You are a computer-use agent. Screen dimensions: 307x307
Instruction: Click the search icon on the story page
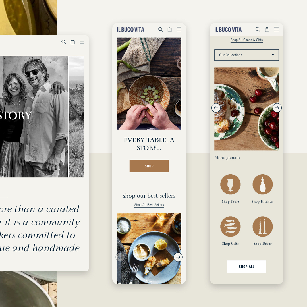point(64,42)
